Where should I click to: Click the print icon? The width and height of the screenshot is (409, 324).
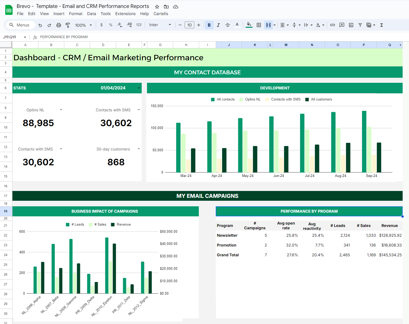click(x=59, y=25)
